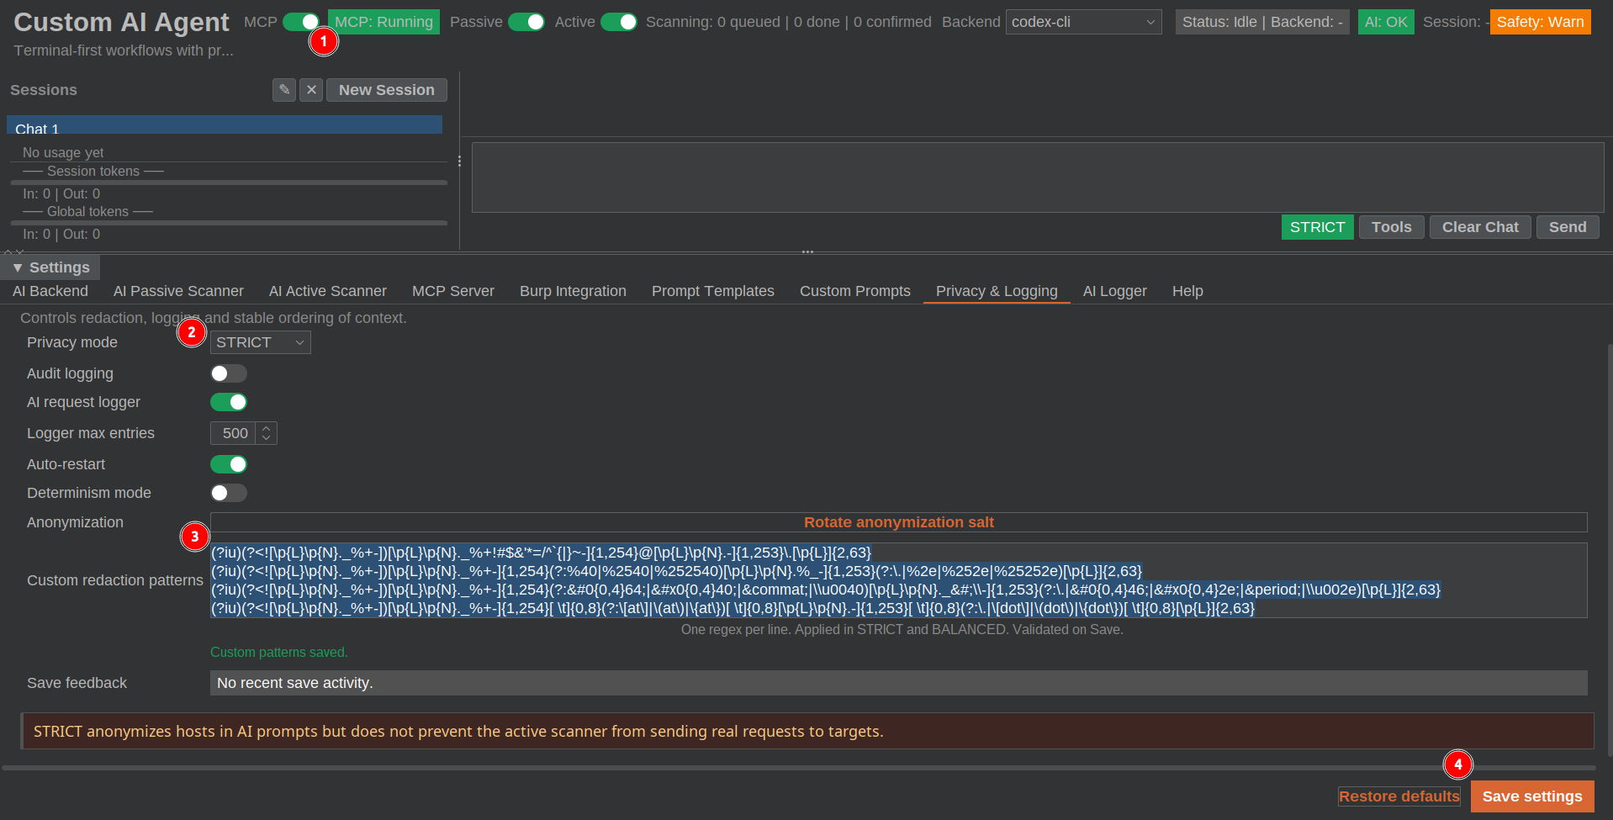Click the green STRICT button near chat
The height and width of the screenshot is (820, 1613).
click(1317, 227)
